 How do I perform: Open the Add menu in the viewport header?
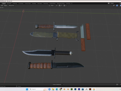[2, 6]
